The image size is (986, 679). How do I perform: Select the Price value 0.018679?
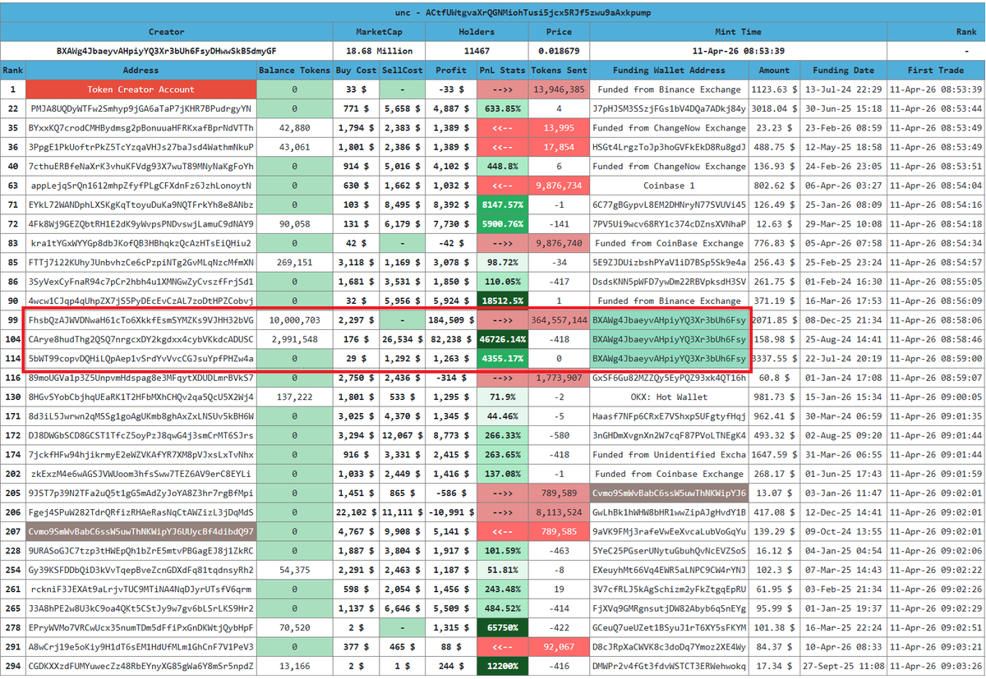pos(559,51)
